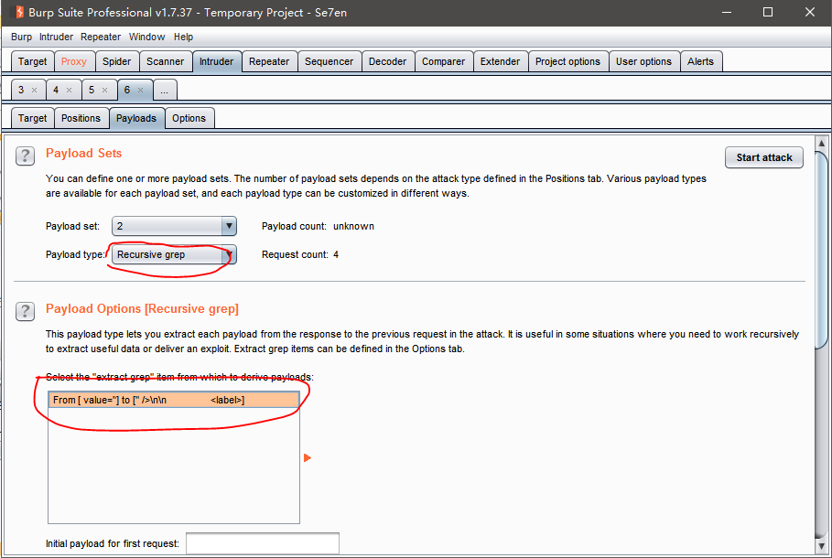
Task: Switch to the Decoder tab
Action: [x=387, y=61]
